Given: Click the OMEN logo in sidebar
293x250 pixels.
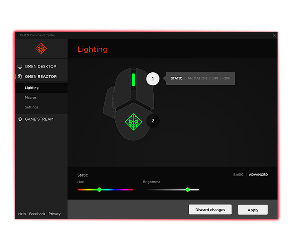Looking at the screenshot, I should 41,49.
